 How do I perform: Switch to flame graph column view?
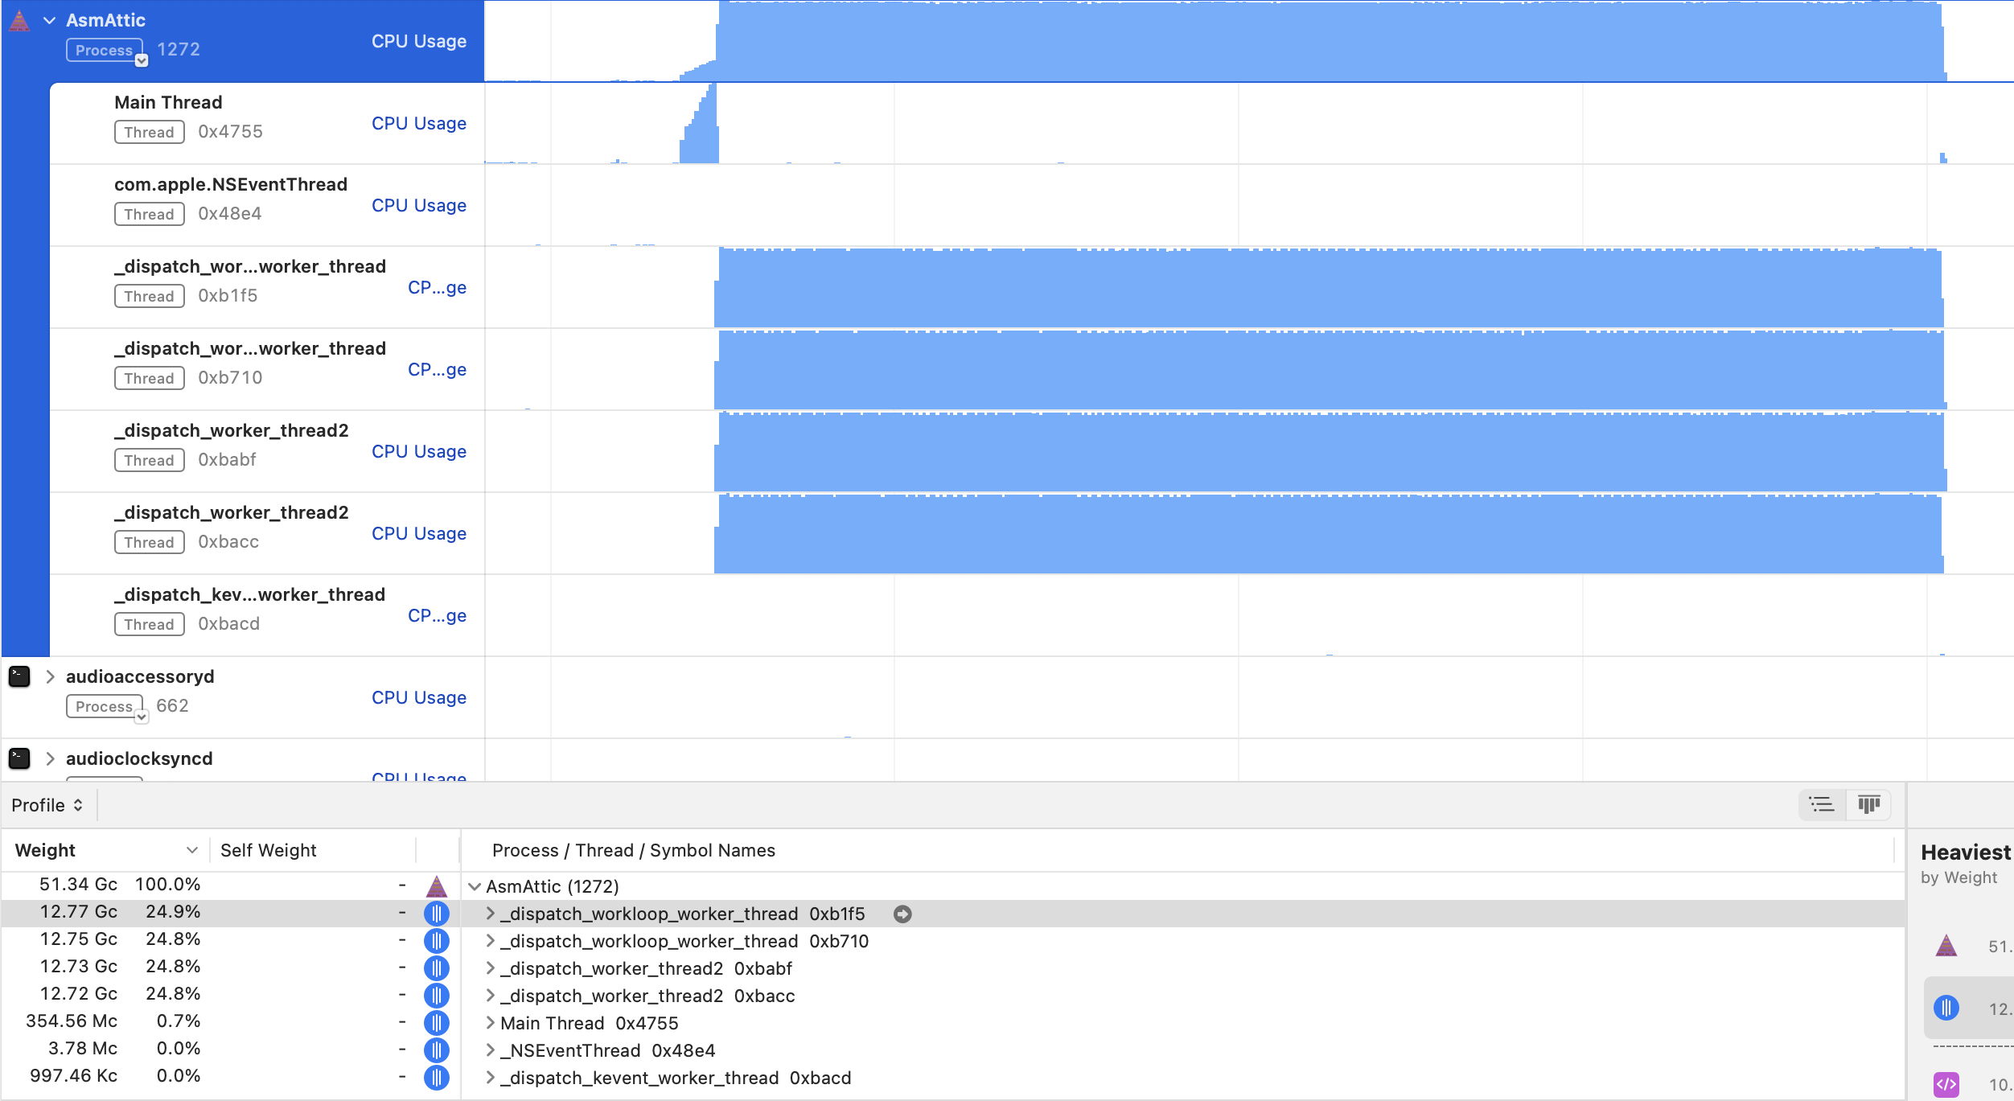click(x=1868, y=804)
